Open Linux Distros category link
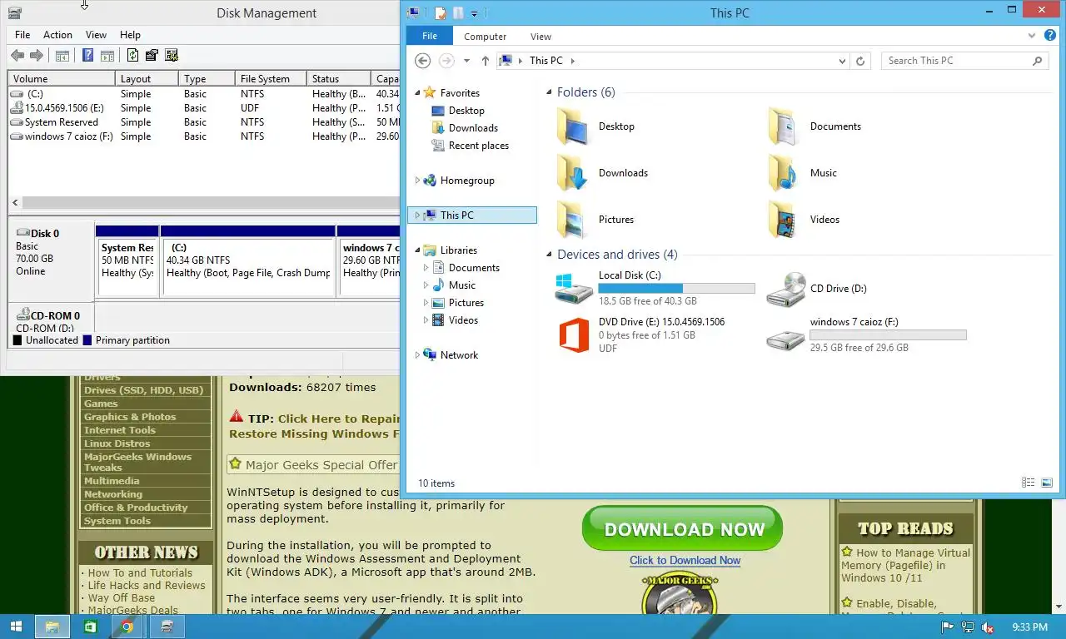1066x639 pixels. (x=117, y=443)
